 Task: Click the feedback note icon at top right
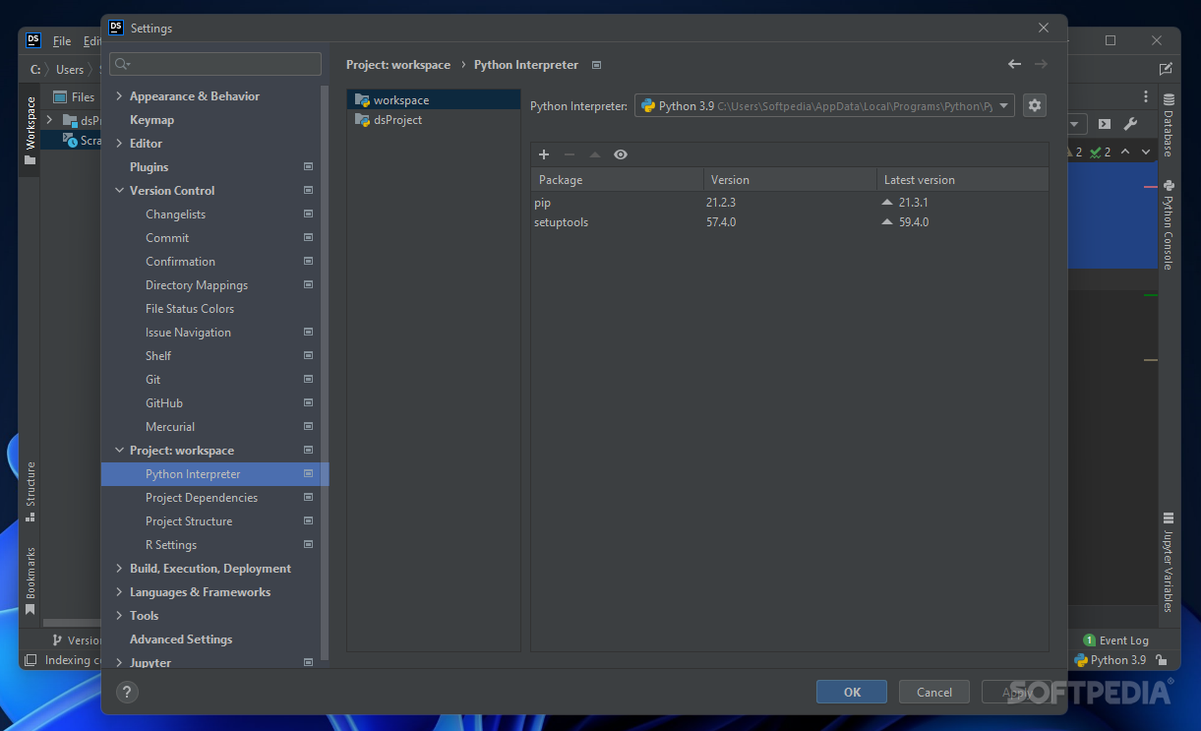(x=1166, y=69)
